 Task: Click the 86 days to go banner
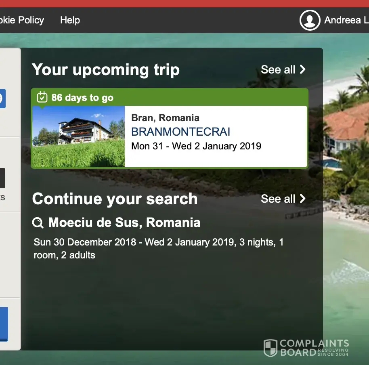82,98
